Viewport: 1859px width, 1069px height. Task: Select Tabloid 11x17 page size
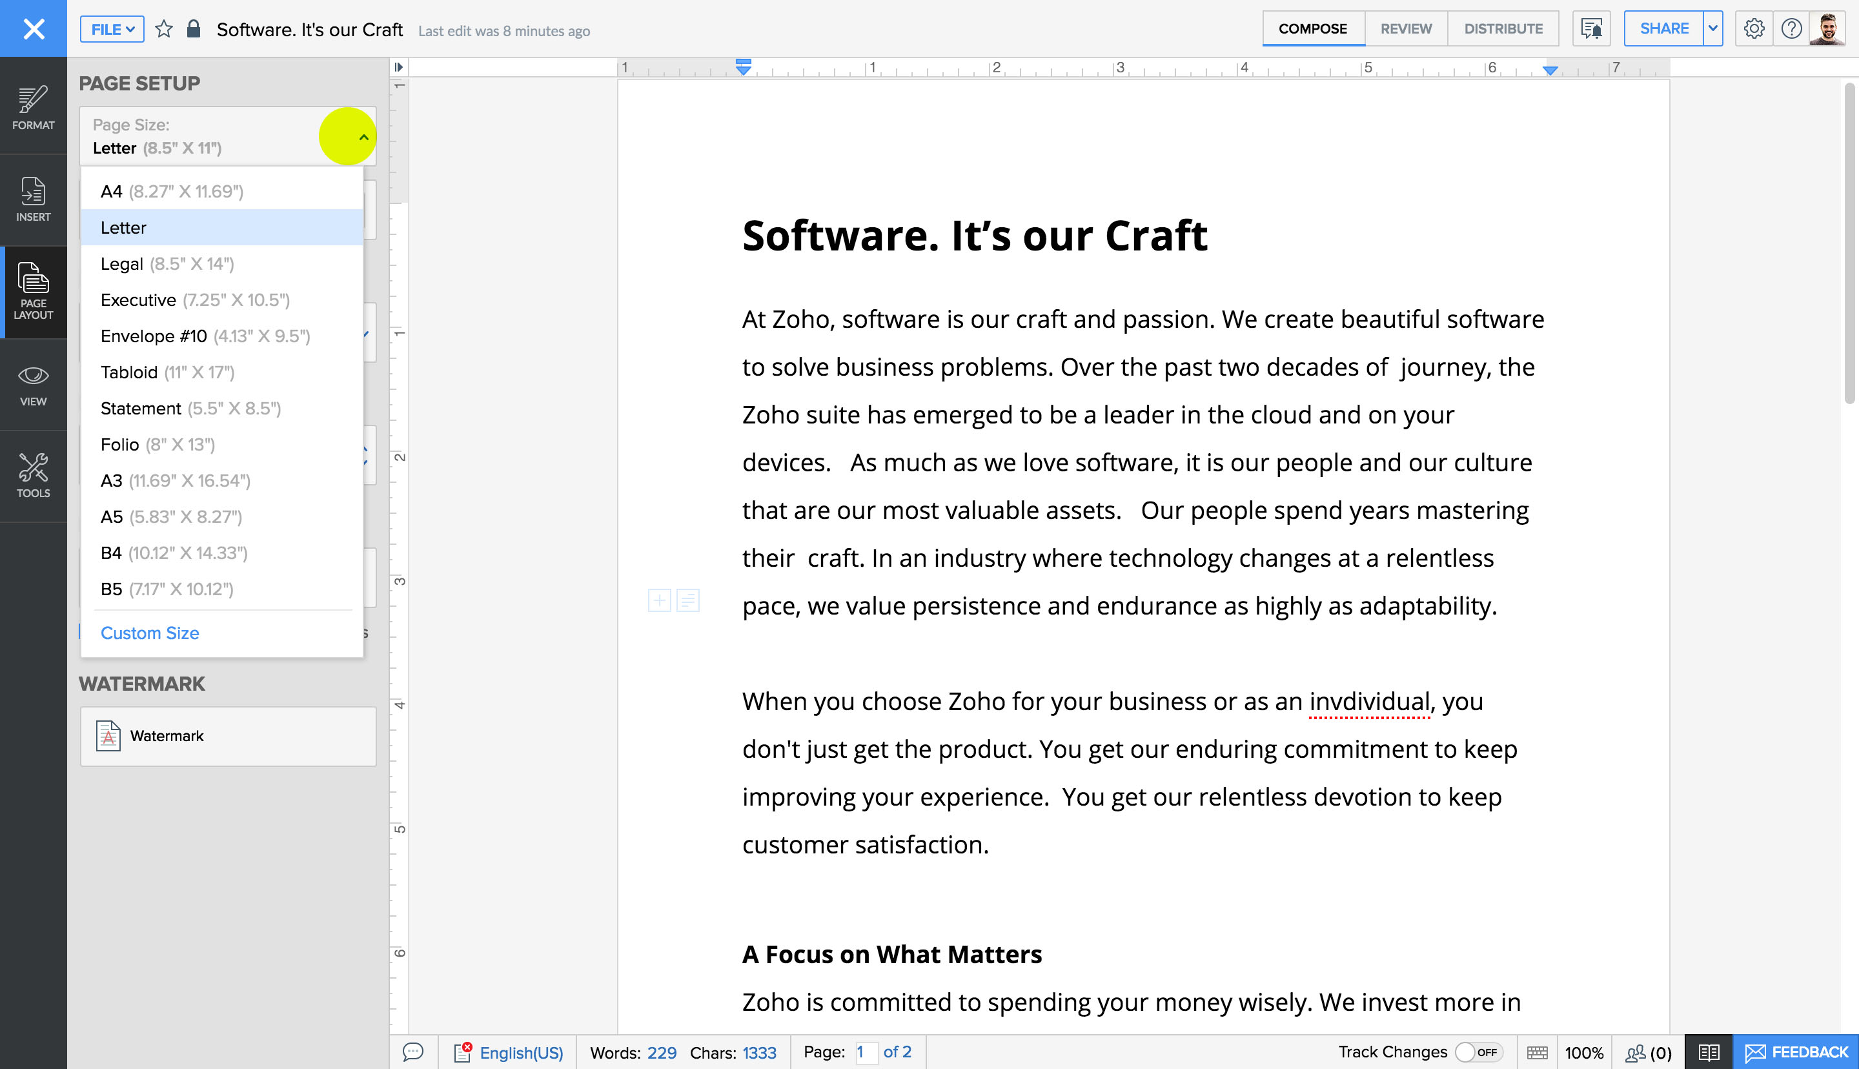(x=168, y=372)
